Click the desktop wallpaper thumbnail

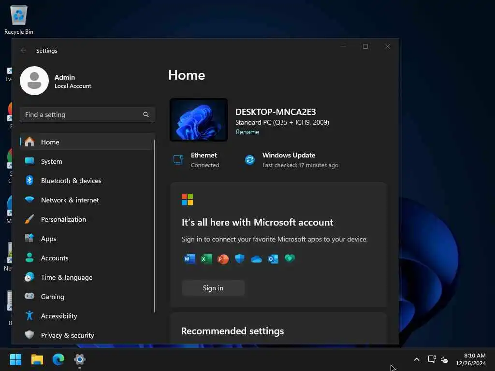199,120
